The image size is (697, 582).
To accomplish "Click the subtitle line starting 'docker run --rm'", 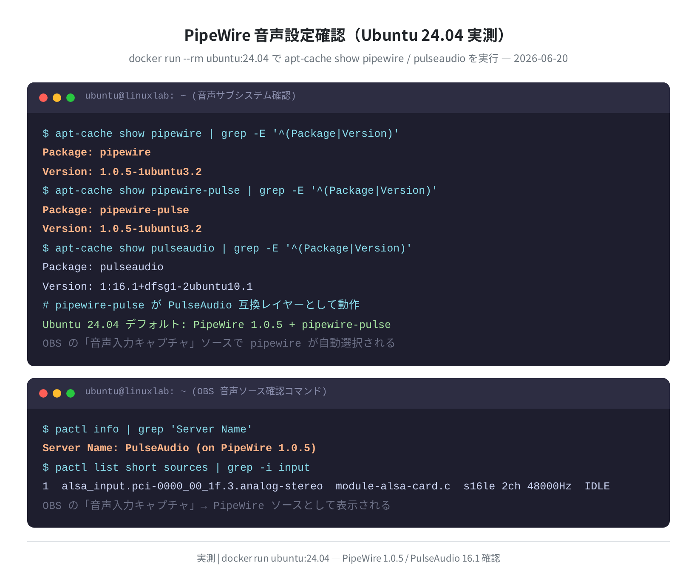I will [348, 58].
